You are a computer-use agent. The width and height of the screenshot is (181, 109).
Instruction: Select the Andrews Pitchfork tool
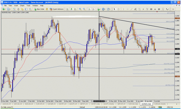tap(163, 9)
